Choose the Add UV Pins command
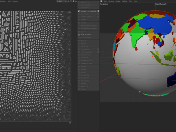 (89, 2)
